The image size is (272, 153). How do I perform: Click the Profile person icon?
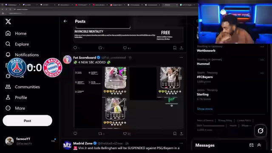coord(8,97)
